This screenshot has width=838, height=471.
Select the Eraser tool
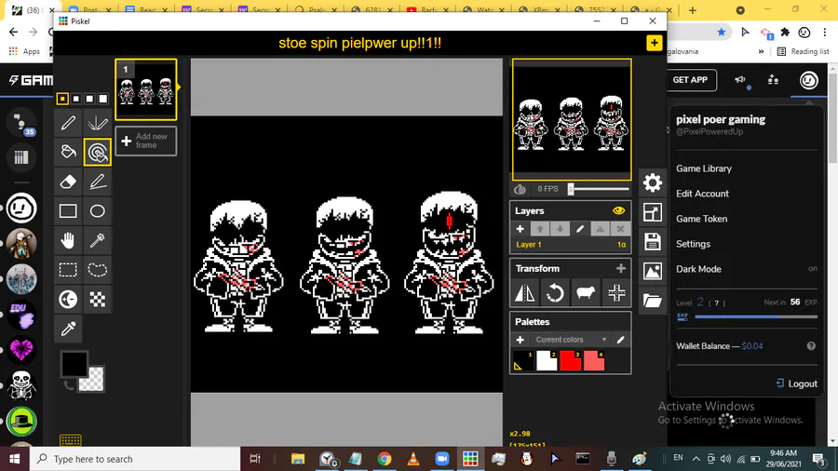pos(68,182)
